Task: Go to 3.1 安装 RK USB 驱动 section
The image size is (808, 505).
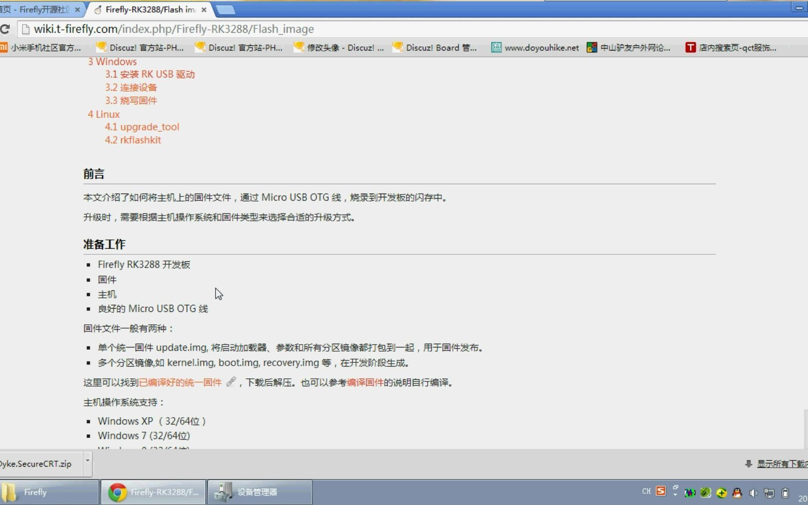Action: (150, 74)
